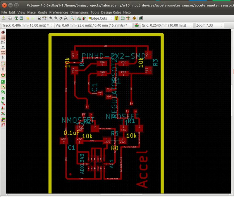Click the zoom in toolbar icon

50,19
